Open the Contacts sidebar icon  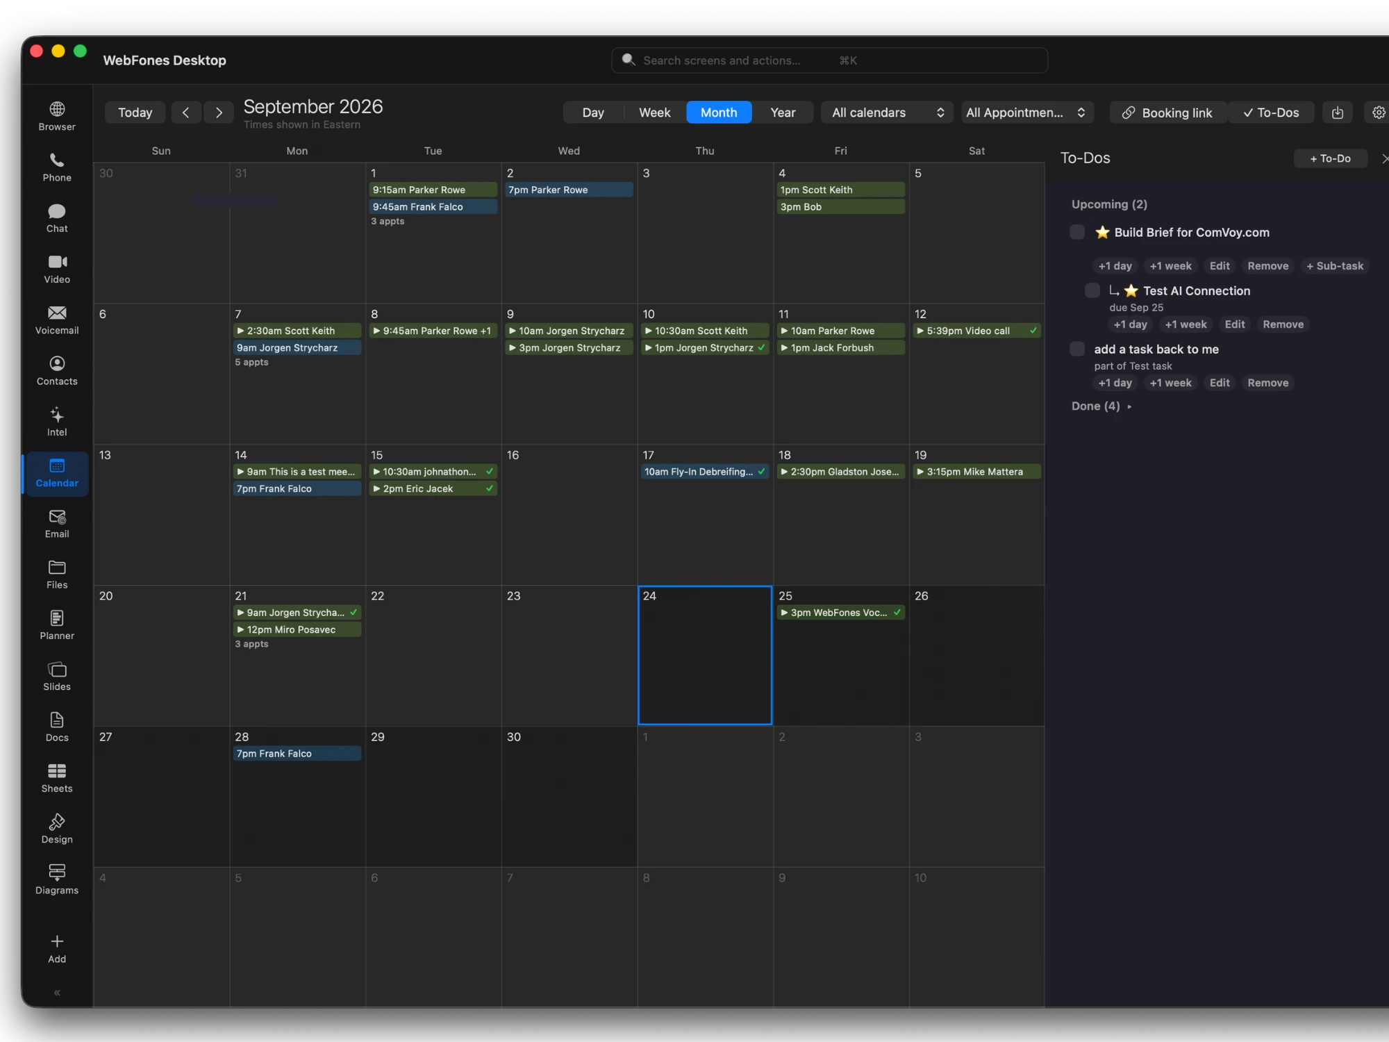(x=57, y=371)
